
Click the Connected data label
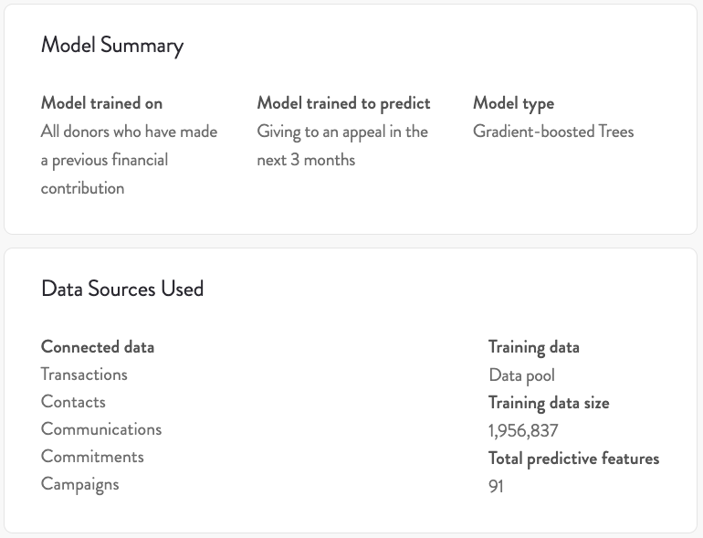[x=97, y=347]
